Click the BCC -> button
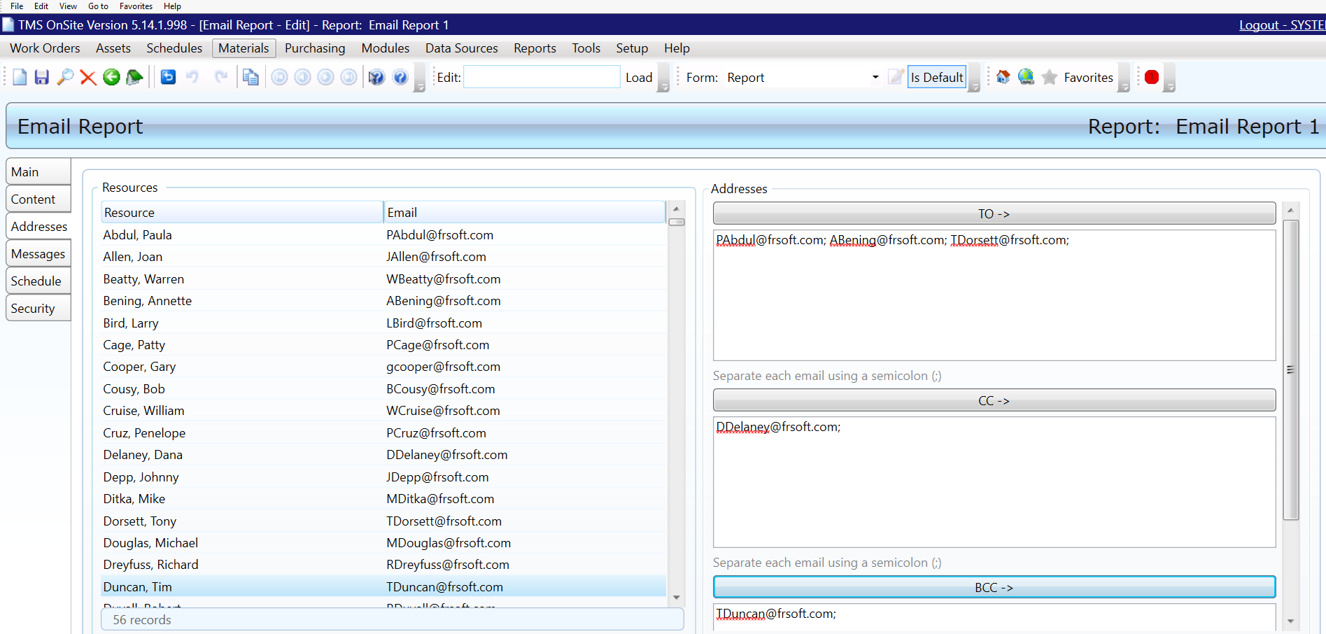1326x634 pixels. [994, 587]
